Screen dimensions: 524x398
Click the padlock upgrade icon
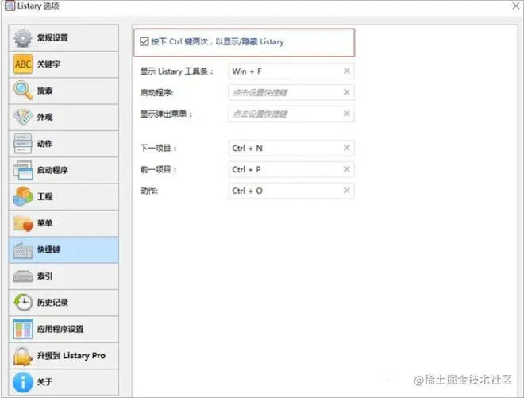pos(23,356)
